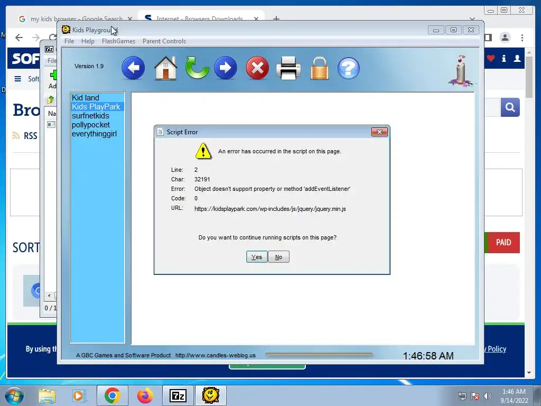Screen dimensions: 541x406
Task: Click the user account icon in Softpedia header
Action: click(517, 58)
